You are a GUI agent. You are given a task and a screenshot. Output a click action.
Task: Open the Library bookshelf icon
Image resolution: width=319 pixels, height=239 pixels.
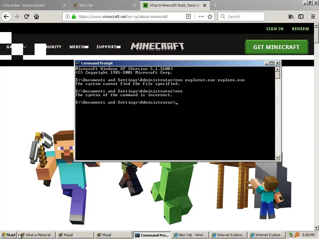click(x=291, y=16)
